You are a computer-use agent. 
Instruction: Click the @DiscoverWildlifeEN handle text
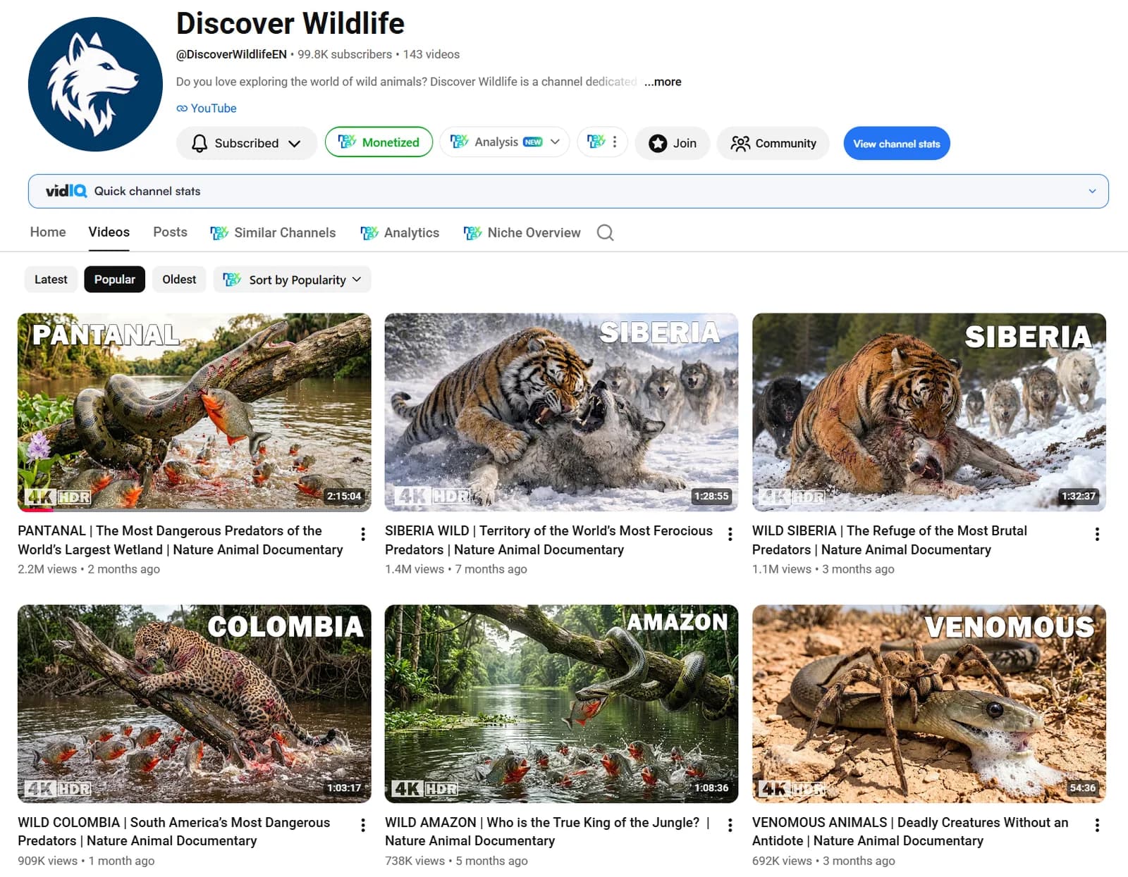[231, 54]
